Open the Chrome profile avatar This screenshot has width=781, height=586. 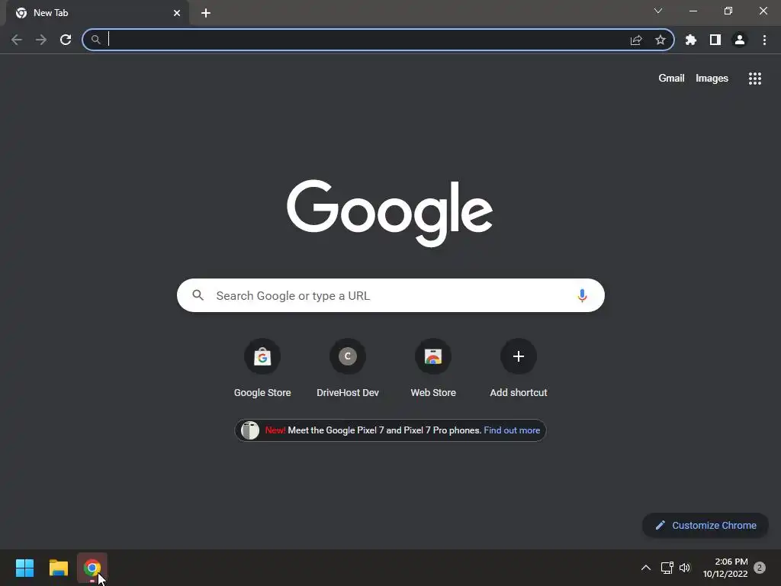[740, 40]
